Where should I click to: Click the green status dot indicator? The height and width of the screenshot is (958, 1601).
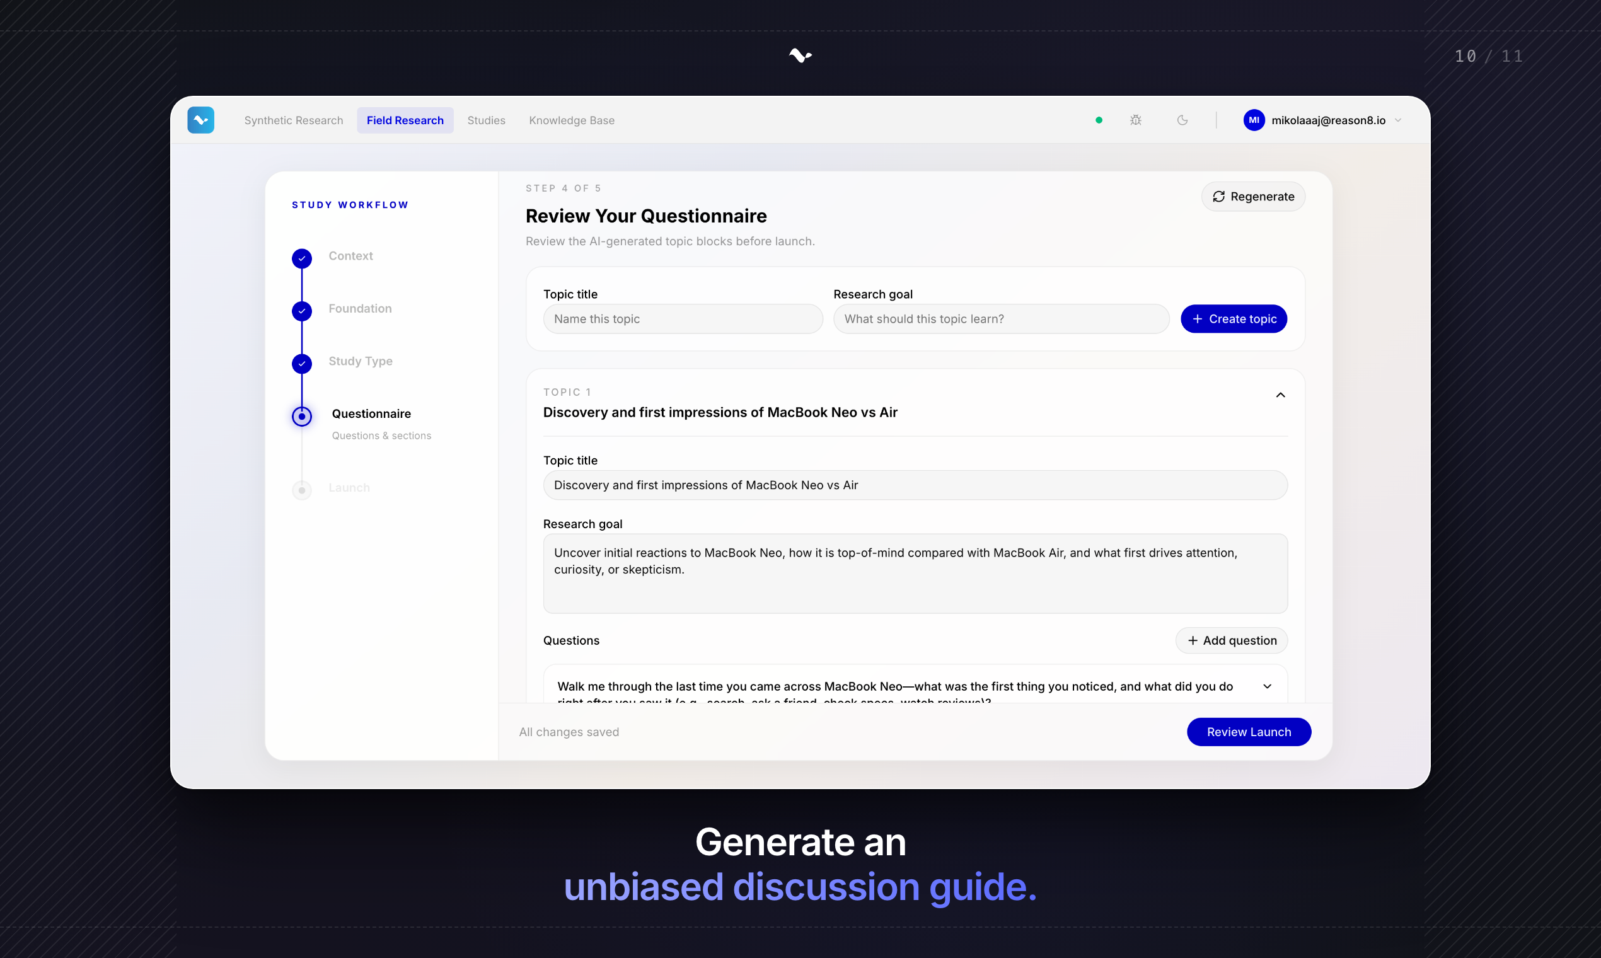click(1099, 120)
